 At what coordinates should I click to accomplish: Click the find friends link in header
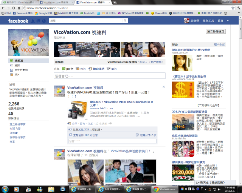208,21
